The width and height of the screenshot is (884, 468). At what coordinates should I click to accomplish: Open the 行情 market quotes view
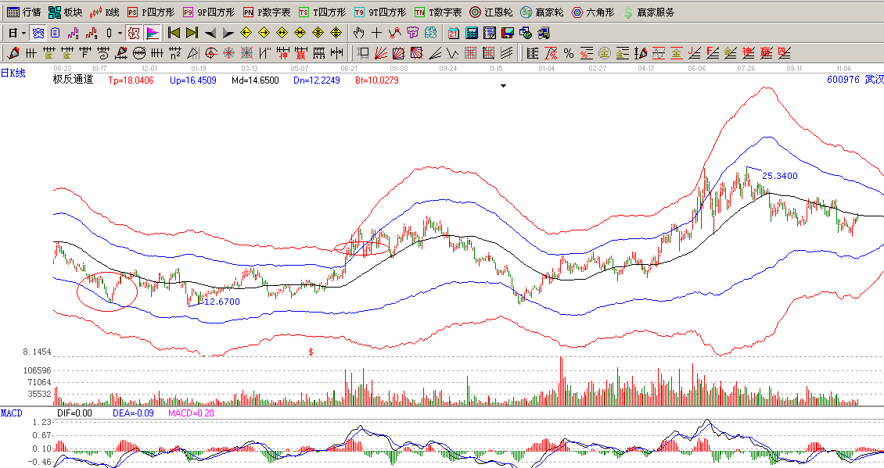coord(23,13)
